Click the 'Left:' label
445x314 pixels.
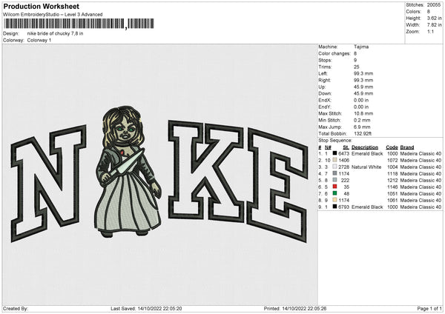323,73
